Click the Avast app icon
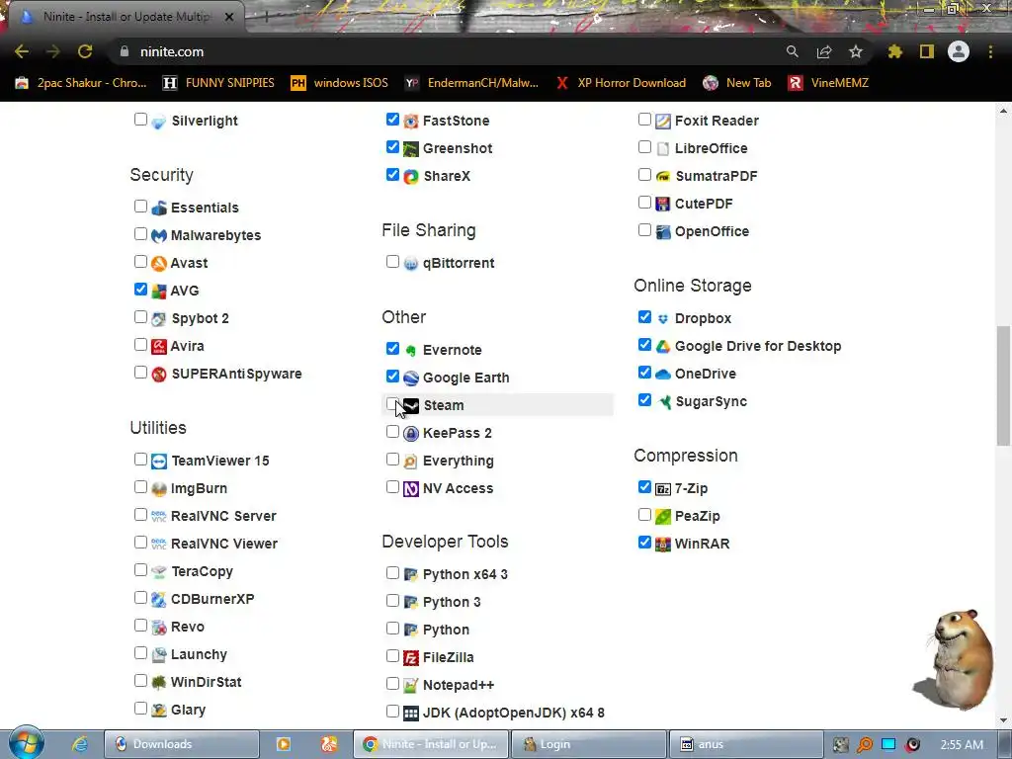This screenshot has height=759, width=1012. coord(159,263)
